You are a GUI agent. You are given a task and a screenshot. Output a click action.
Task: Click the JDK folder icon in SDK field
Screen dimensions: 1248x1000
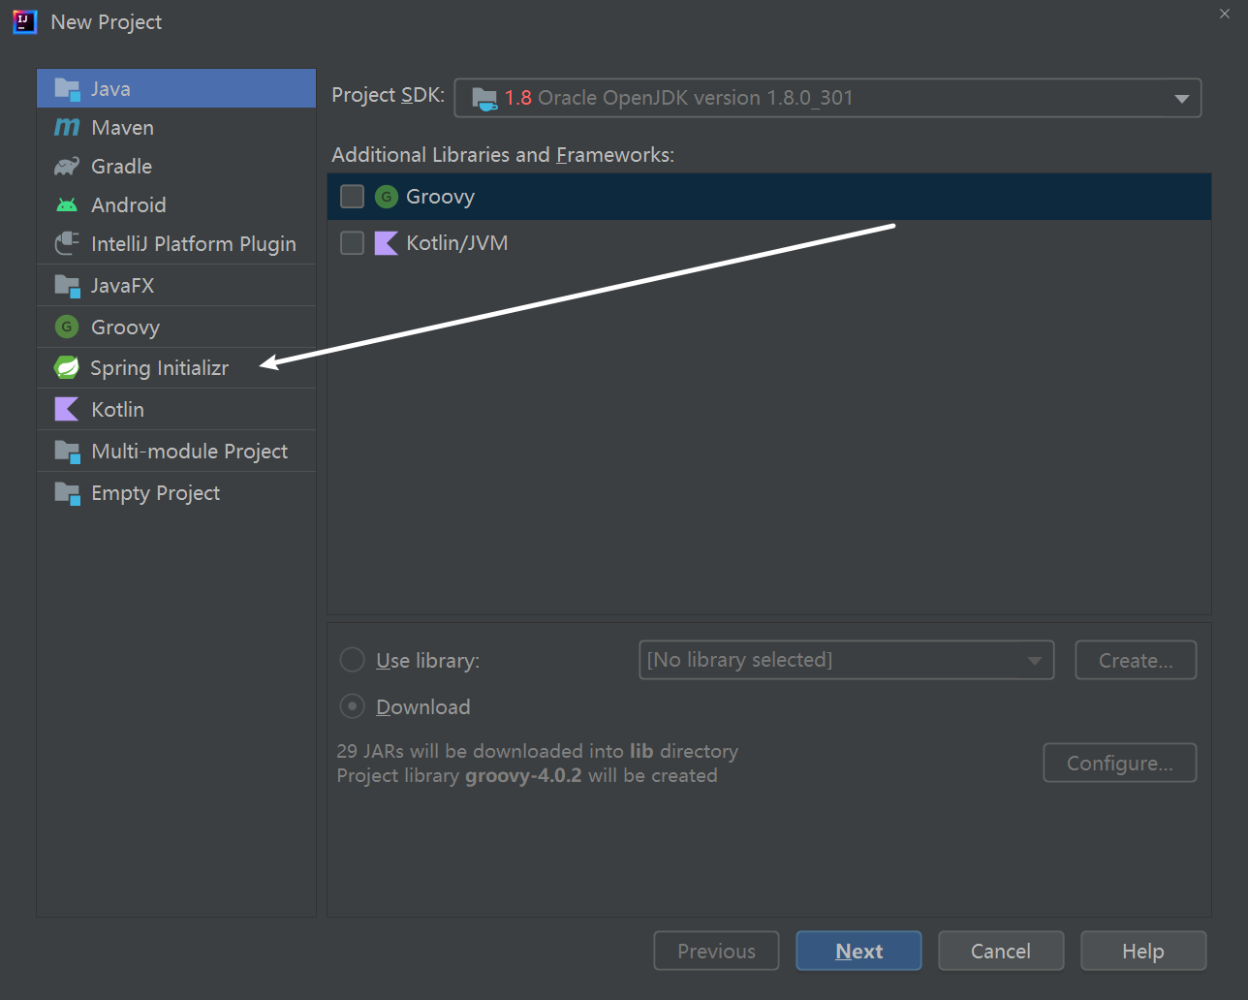click(484, 98)
